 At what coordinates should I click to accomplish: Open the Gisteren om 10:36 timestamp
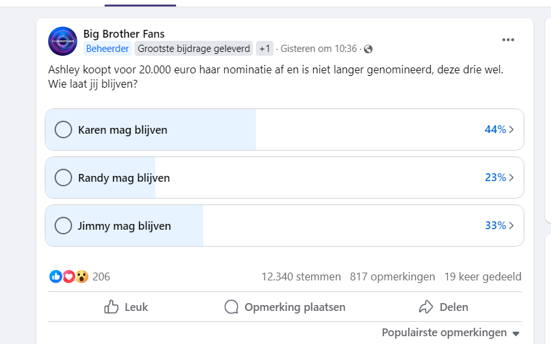(318, 49)
